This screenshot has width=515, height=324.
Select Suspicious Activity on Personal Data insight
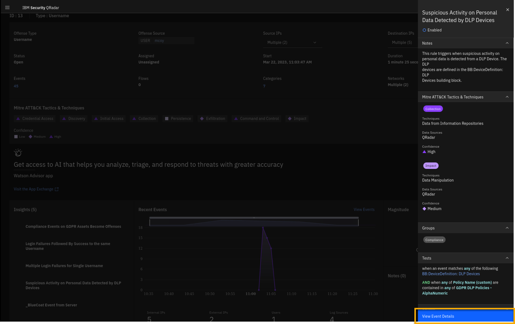73,285
